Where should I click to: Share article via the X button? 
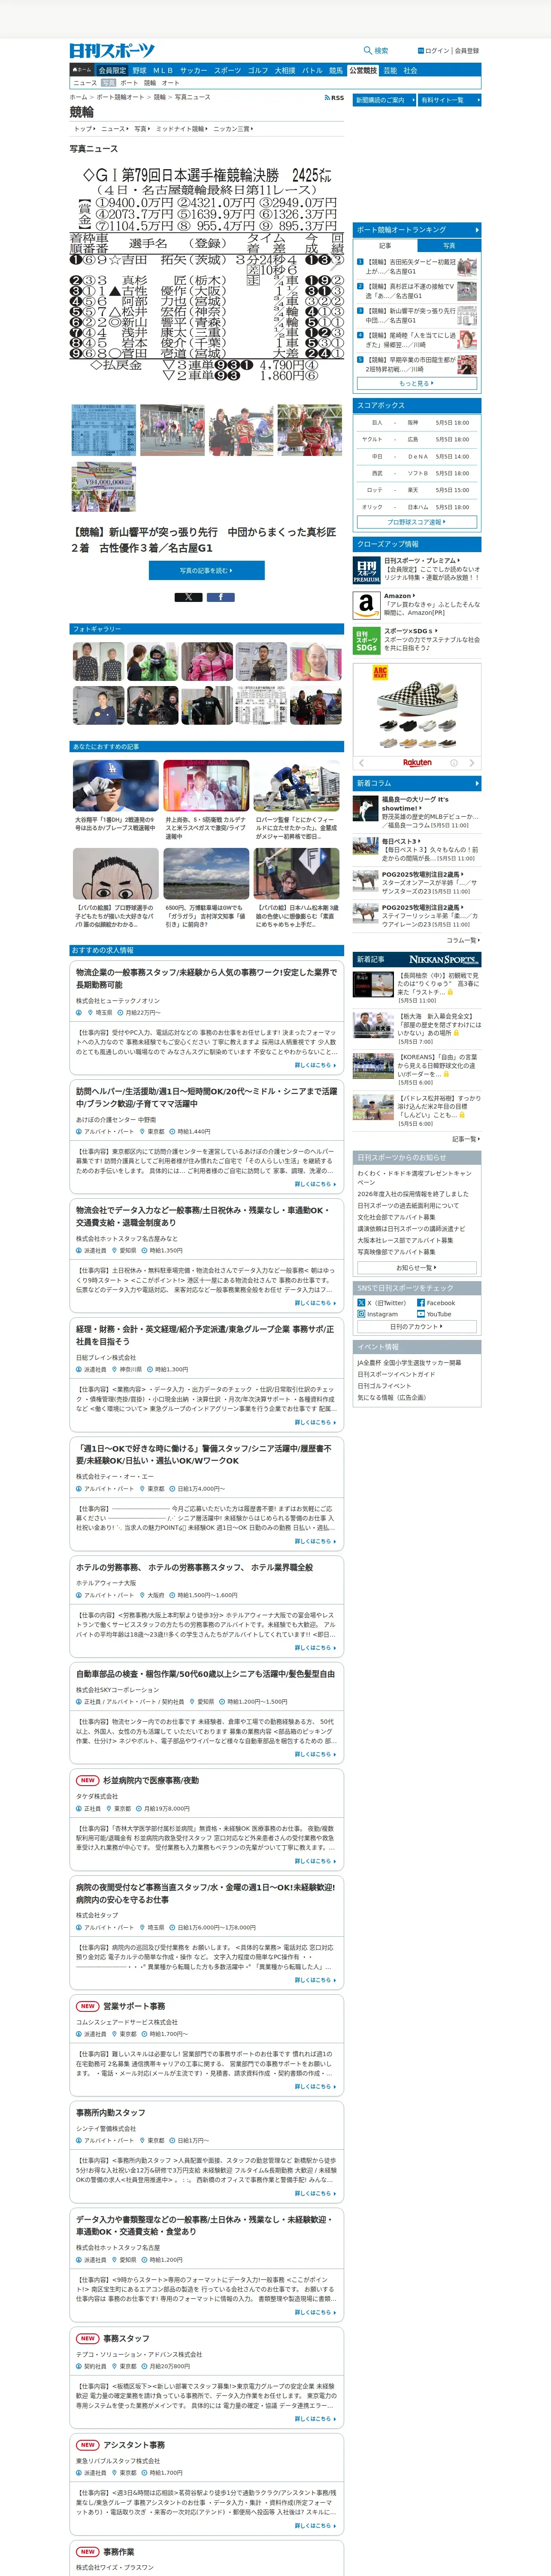[x=188, y=597]
